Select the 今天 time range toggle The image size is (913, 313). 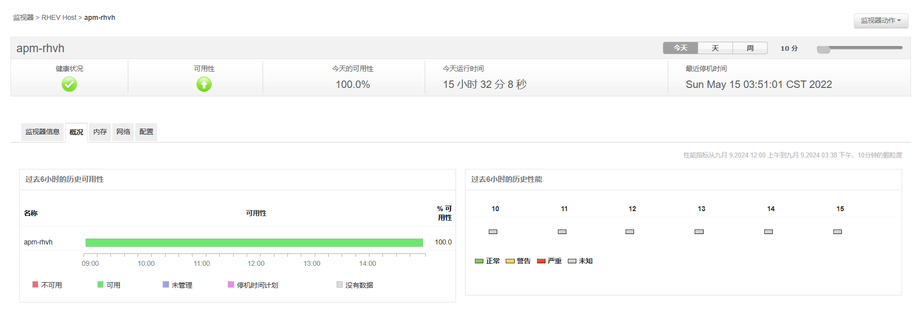point(680,48)
